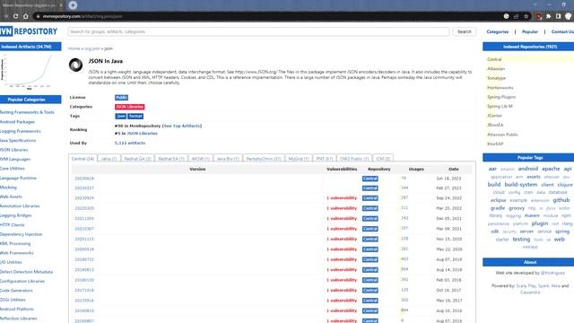
Task: Open Dependency Injection category
Action: coord(22,234)
